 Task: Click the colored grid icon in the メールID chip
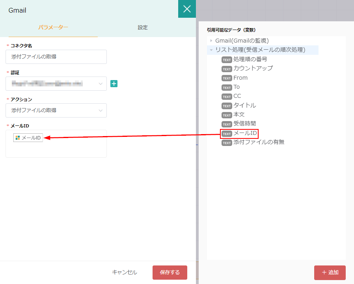click(18, 138)
